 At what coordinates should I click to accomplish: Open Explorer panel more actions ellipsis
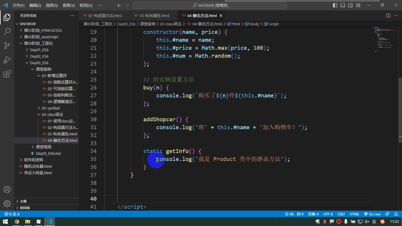(72, 16)
